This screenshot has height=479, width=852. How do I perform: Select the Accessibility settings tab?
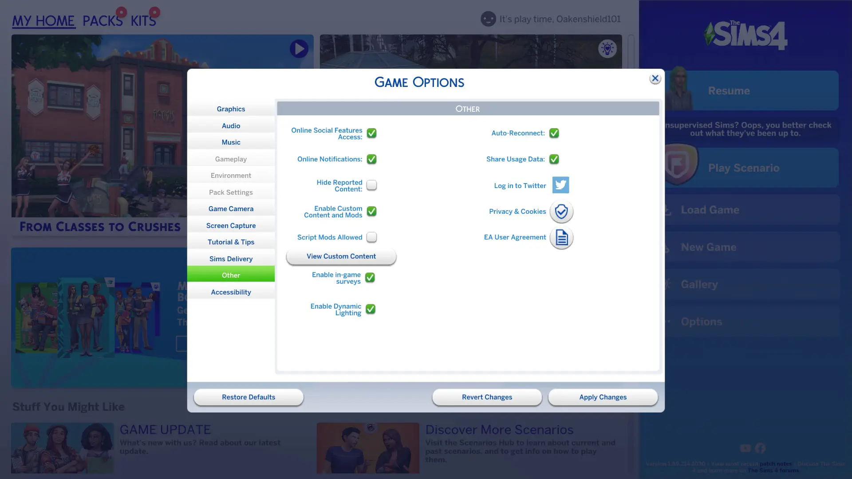(x=231, y=291)
